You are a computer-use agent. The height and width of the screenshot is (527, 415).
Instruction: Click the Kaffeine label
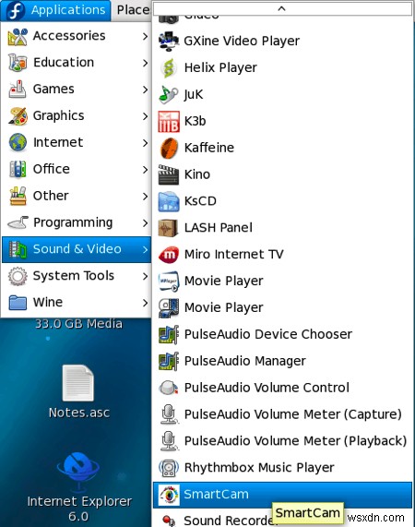pyautogui.click(x=208, y=148)
